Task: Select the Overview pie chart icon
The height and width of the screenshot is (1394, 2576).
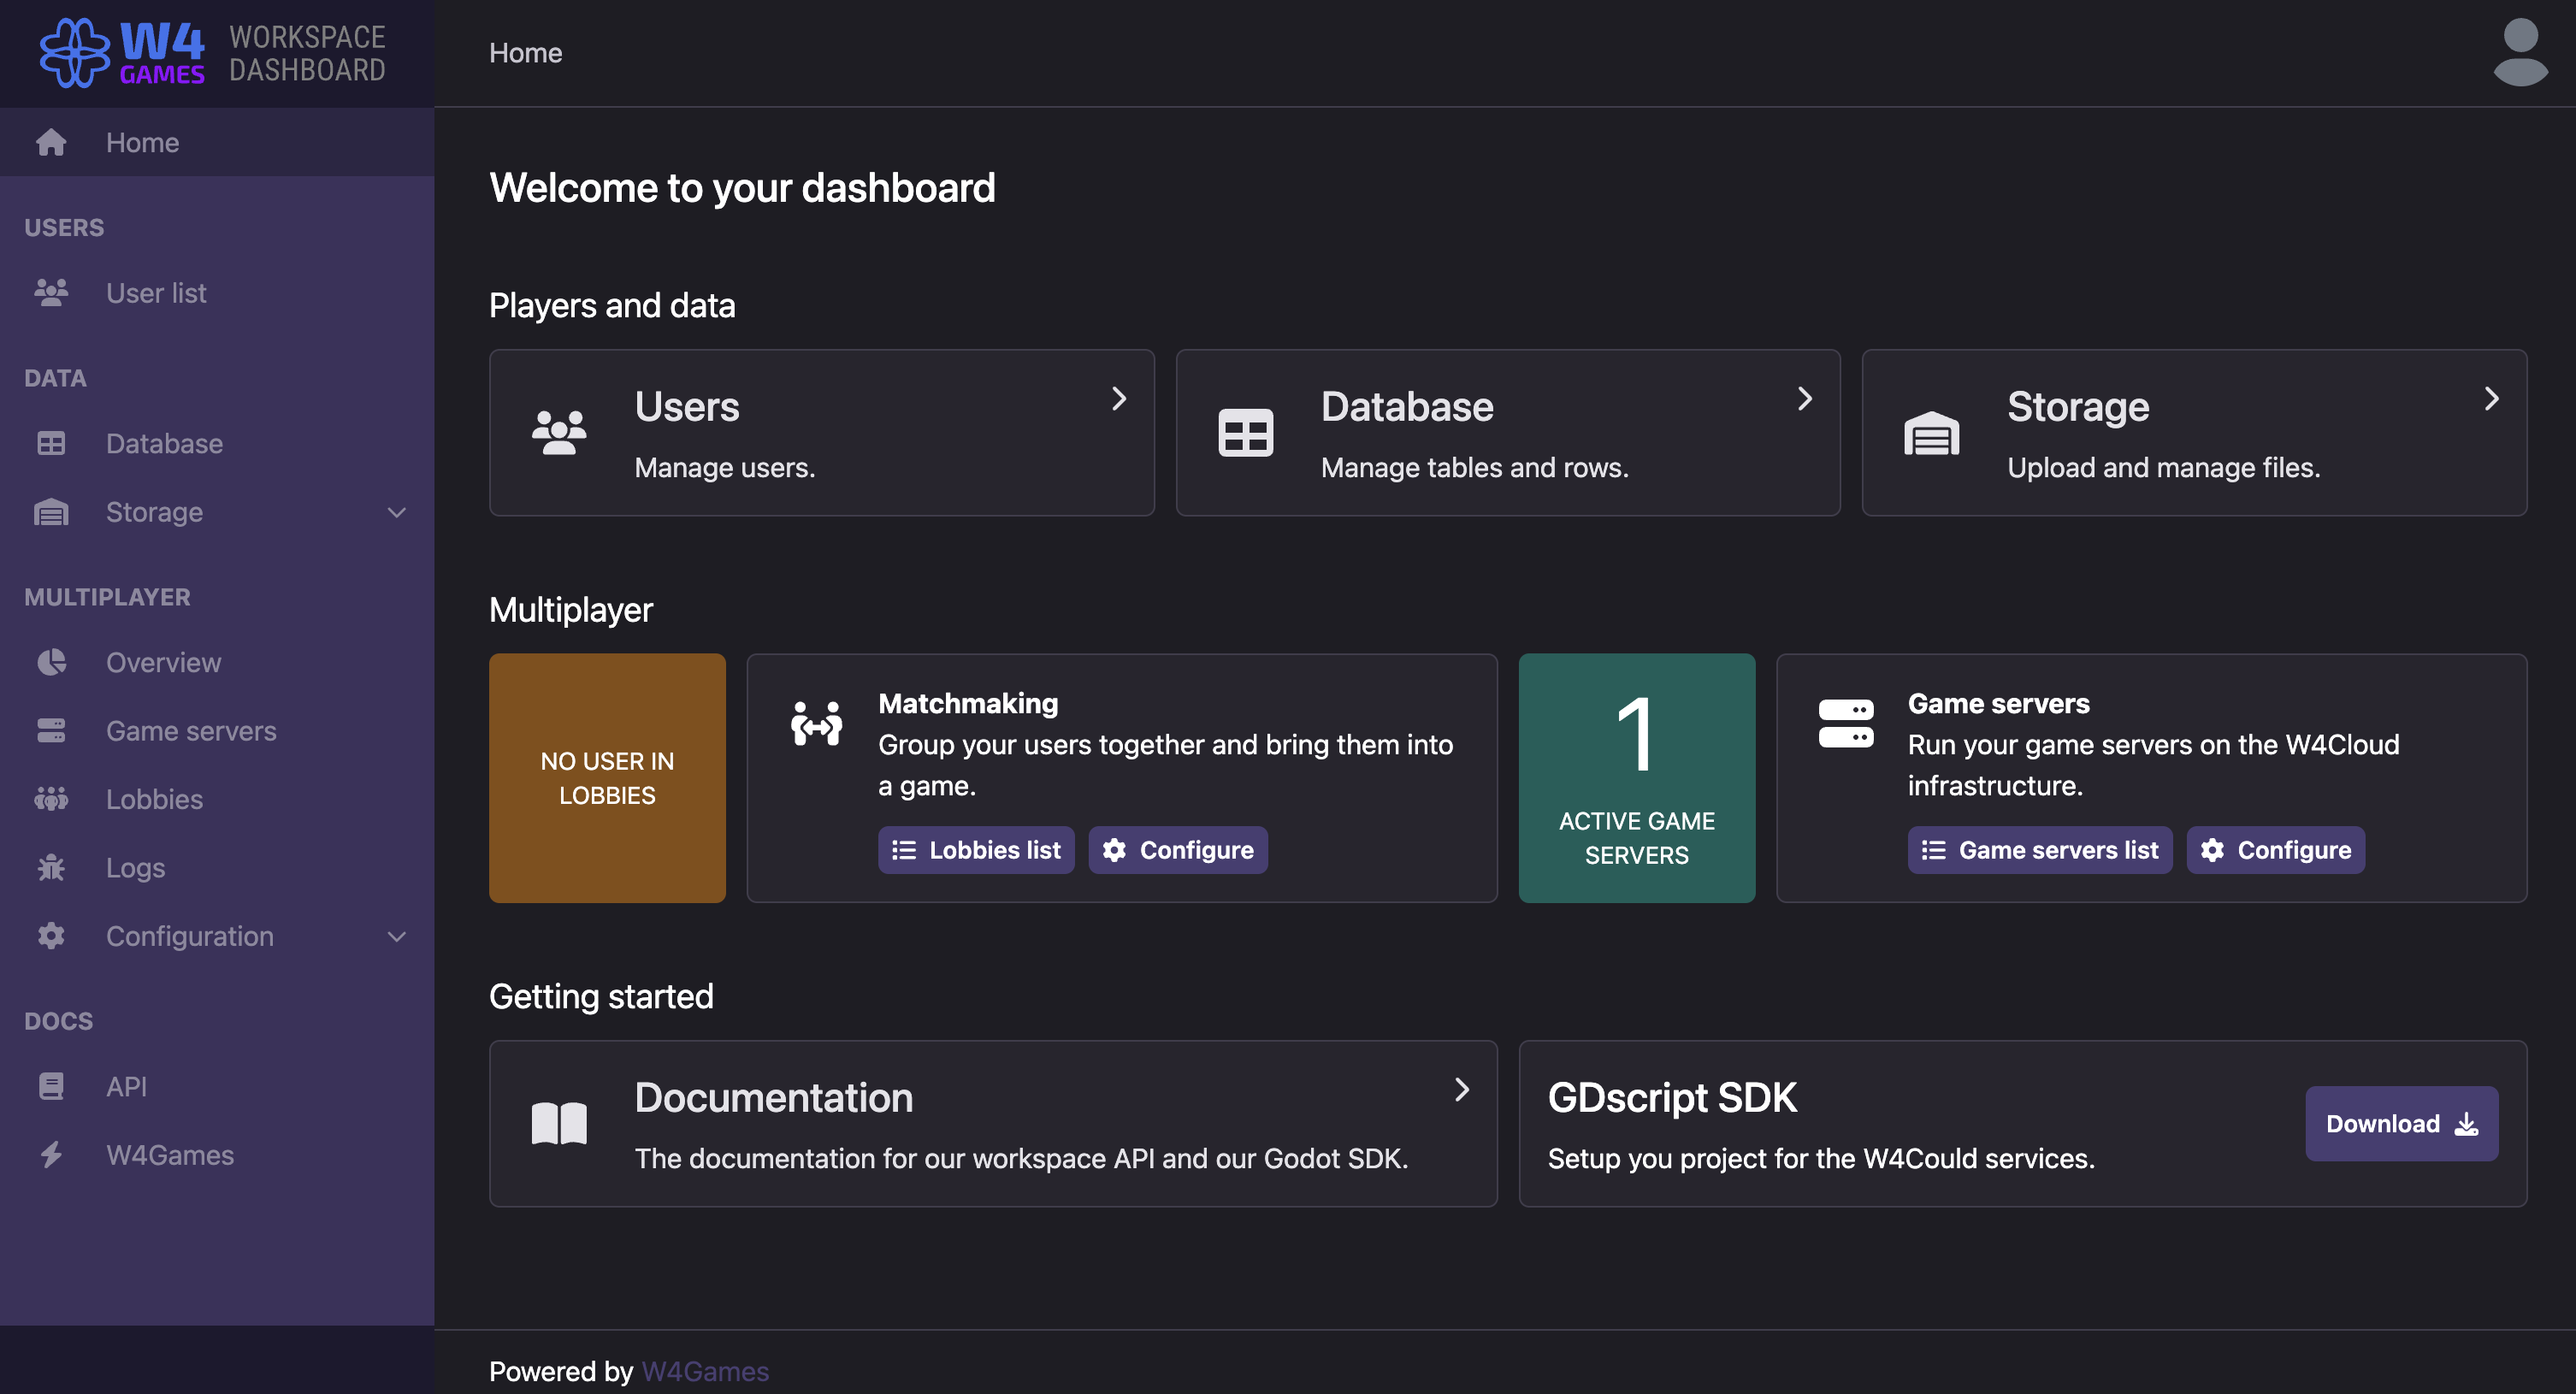Action: (51, 662)
